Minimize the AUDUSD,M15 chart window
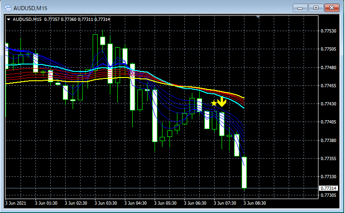This screenshot has width=345, height=213. tap(300, 8)
